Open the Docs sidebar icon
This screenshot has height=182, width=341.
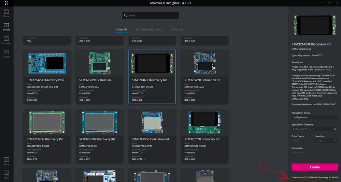[6, 161]
